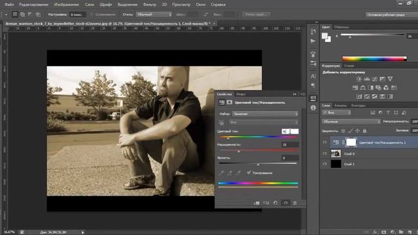Screen dimensions: 418x235
Task: Click the foreground color swatch
Action: click(x=325, y=36)
